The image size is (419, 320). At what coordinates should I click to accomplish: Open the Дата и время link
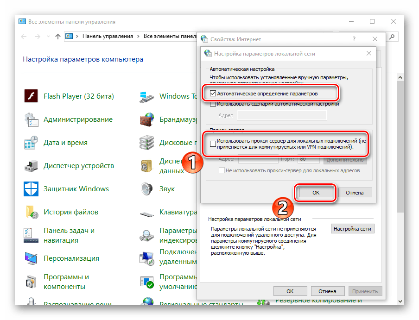click(65, 143)
